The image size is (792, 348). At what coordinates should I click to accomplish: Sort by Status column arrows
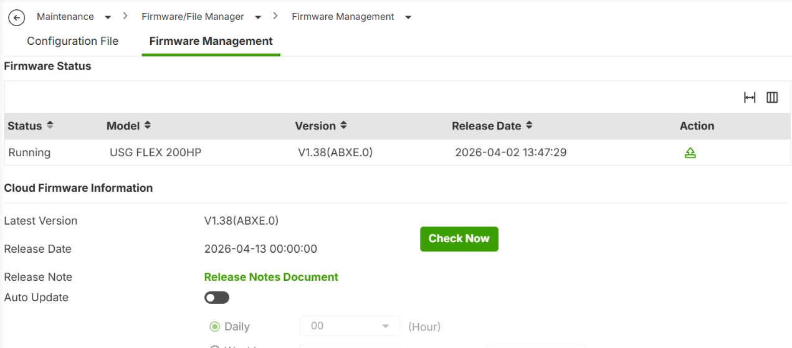point(50,125)
